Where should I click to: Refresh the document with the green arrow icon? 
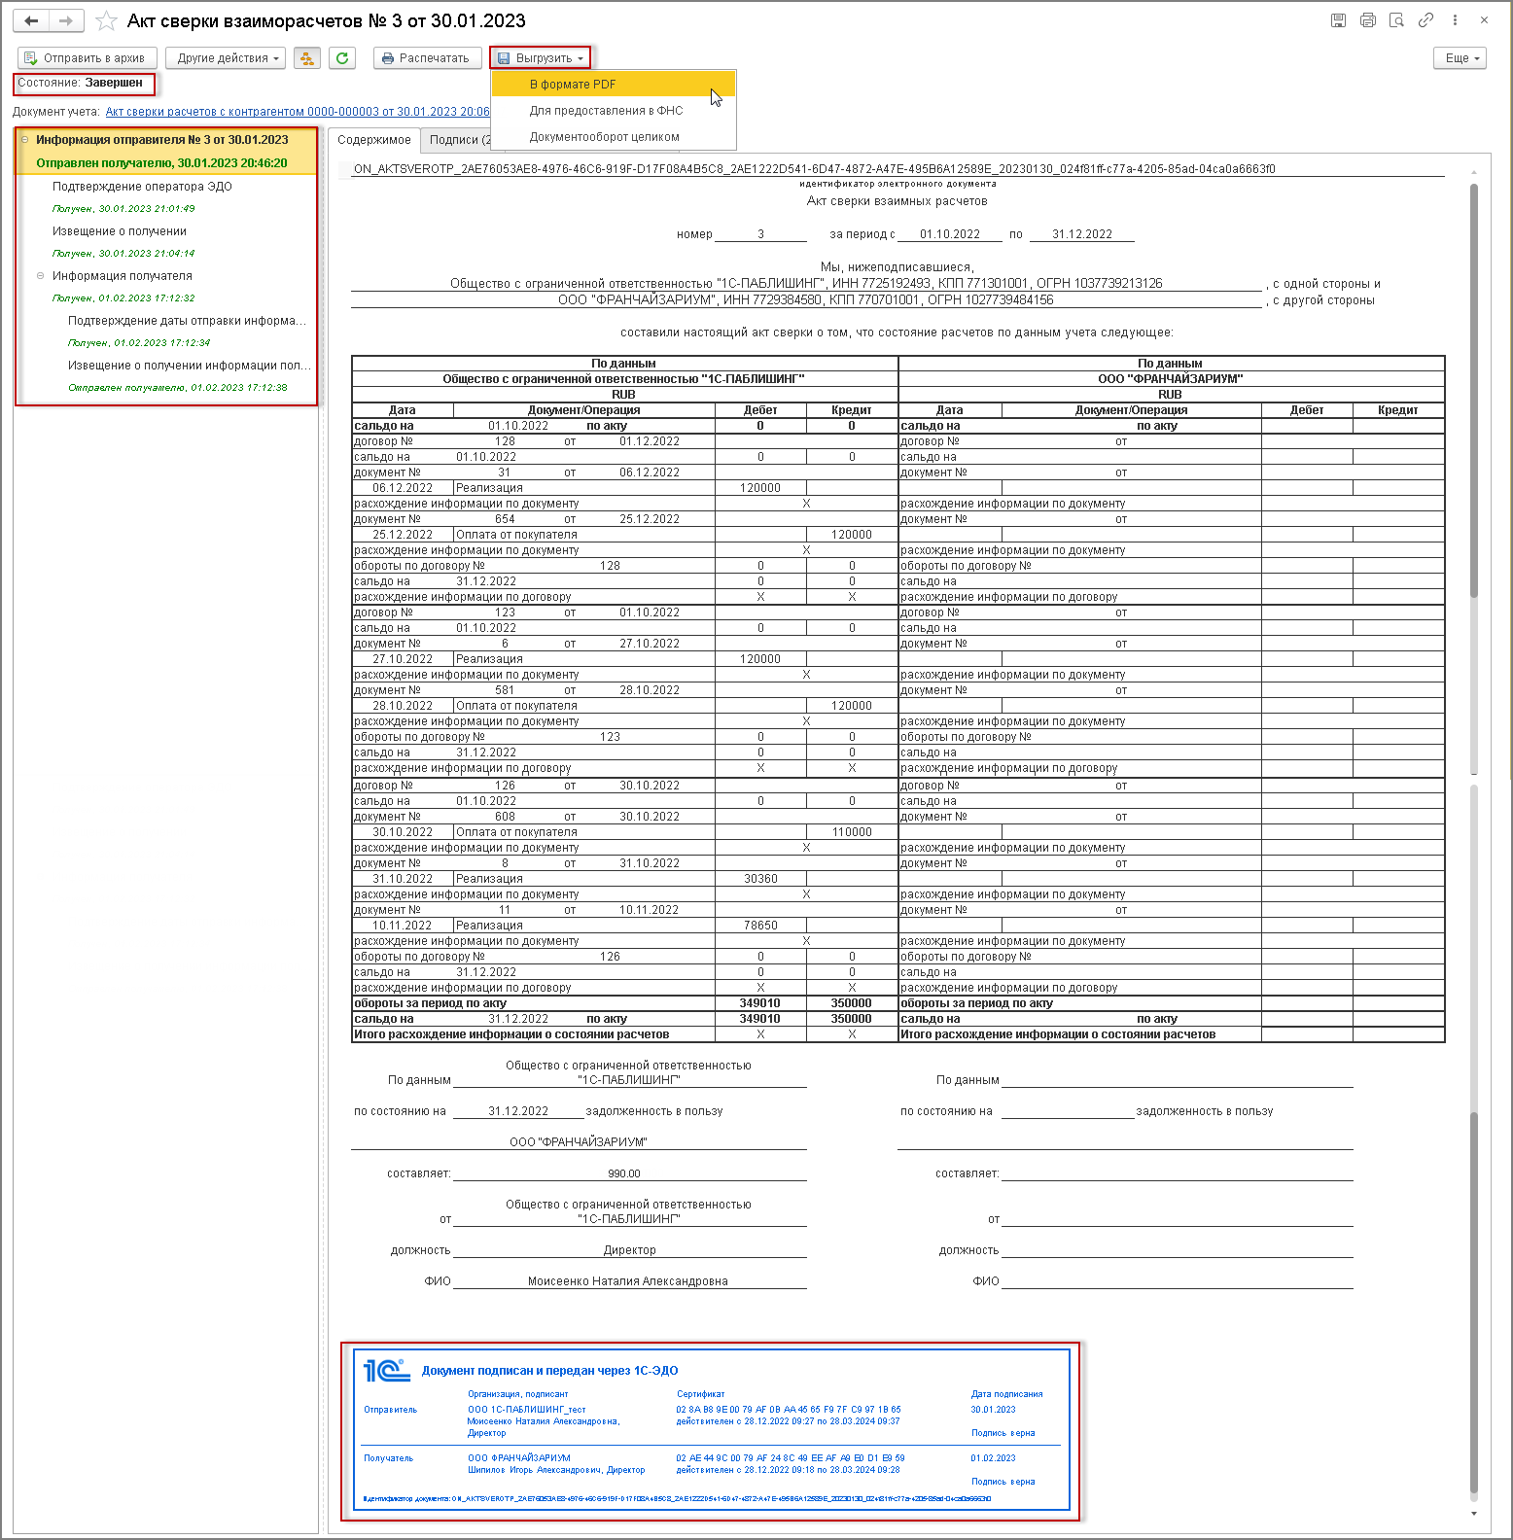(342, 58)
